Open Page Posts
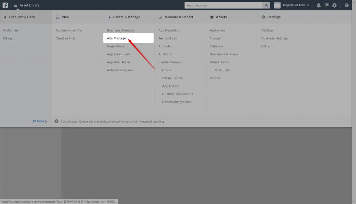This screenshot has height=204, width=356. click(x=115, y=46)
